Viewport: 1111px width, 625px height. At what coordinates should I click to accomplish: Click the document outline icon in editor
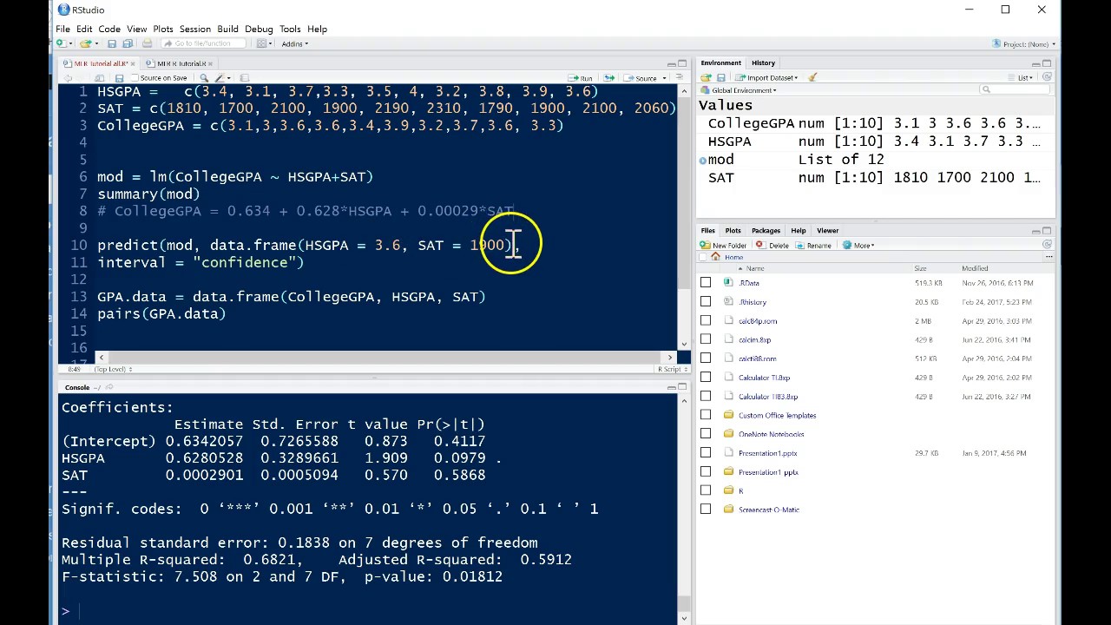point(679,77)
